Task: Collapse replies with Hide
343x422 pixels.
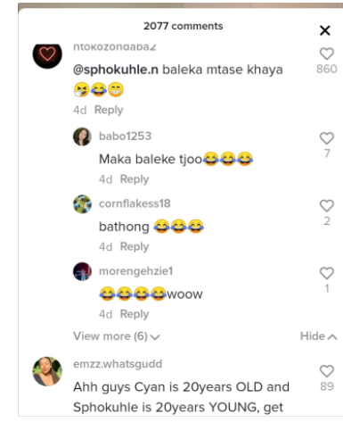Action: (318, 336)
